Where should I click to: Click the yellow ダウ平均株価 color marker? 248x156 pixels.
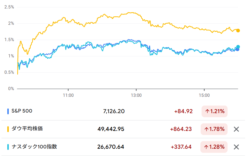(x=8, y=129)
